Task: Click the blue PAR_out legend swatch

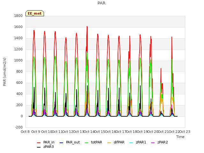Action: (x=61, y=143)
